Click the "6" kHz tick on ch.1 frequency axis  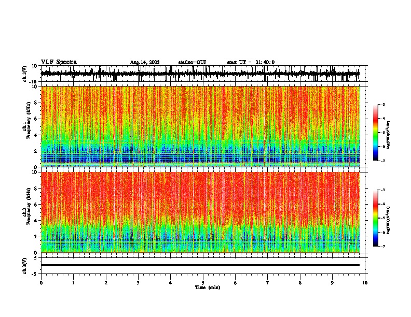coord(36,119)
